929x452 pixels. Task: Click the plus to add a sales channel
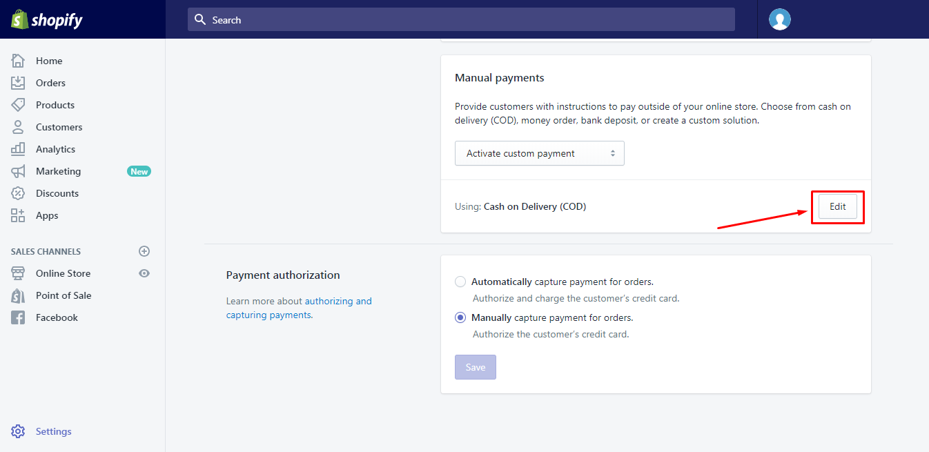(x=144, y=250)
